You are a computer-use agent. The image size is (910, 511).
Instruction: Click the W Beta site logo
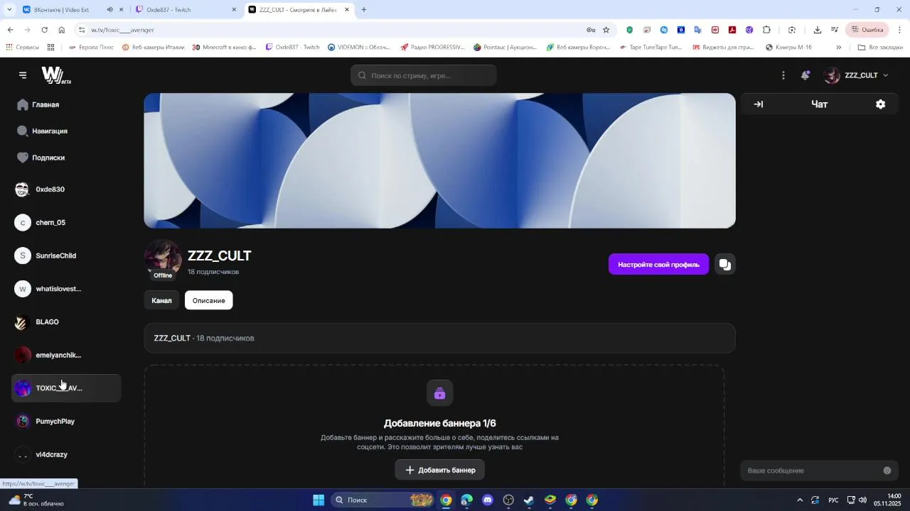(x=55, y=75)
